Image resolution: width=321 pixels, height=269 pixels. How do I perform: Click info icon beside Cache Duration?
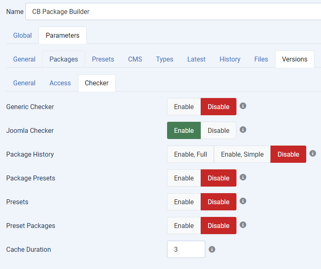click(x=212, y=249)
